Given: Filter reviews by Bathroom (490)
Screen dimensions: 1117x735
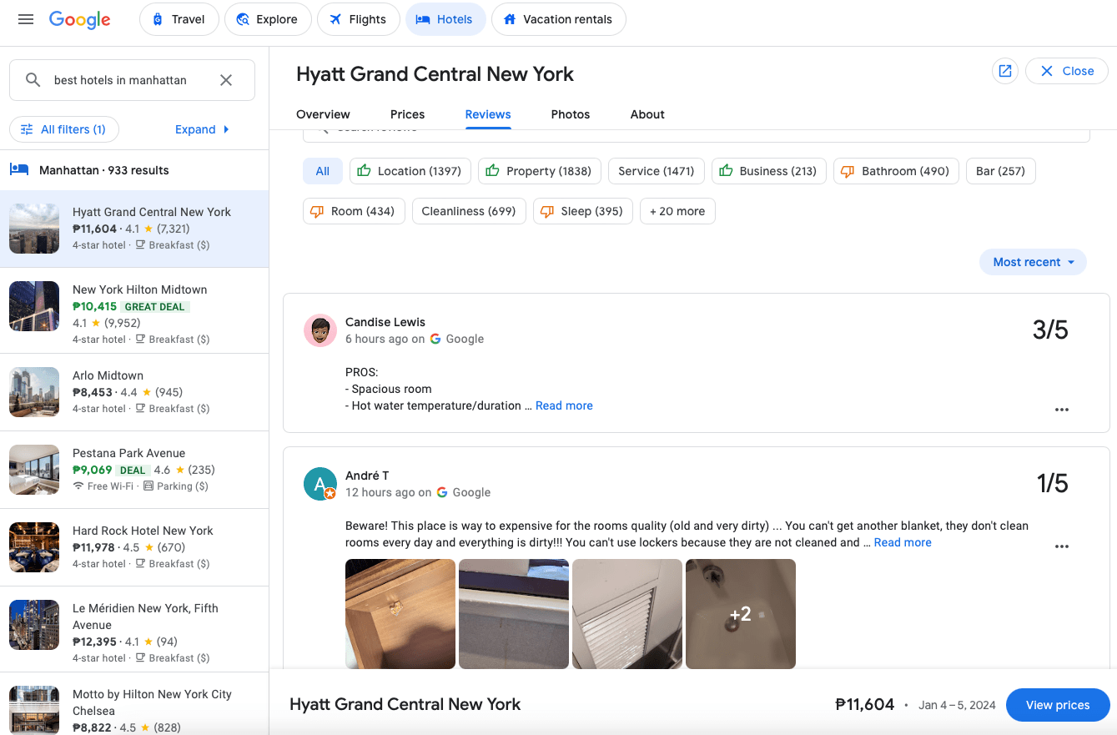Looking at the screenshot, I should point(896,171).
